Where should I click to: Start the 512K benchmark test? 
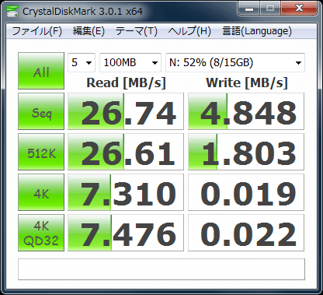click(x=41, y=152)
